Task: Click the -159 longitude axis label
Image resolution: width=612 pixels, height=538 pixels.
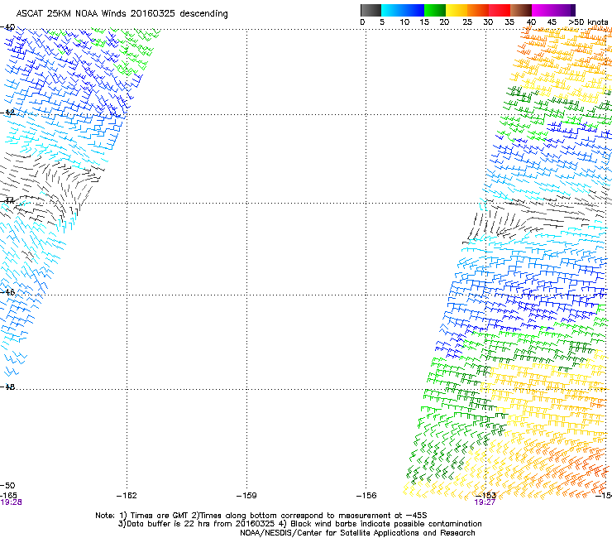Action: coord(246,496)
